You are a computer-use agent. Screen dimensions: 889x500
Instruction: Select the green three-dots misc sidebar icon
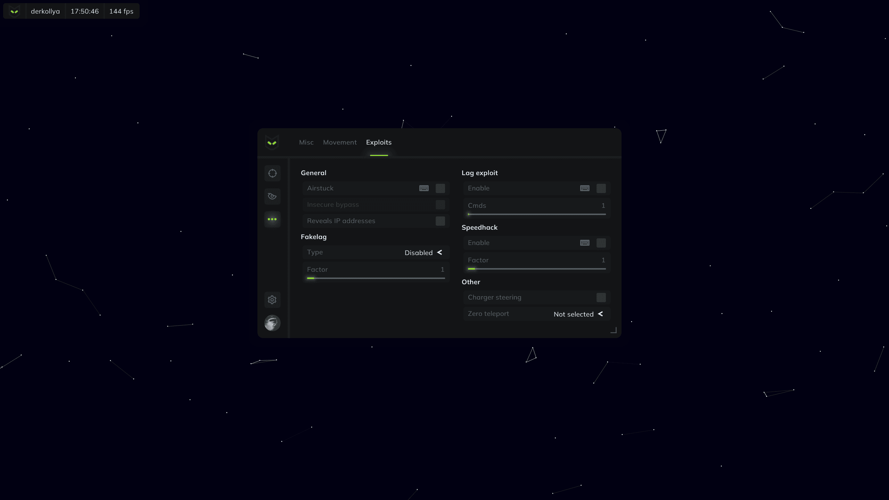click(x=272, y=219)
